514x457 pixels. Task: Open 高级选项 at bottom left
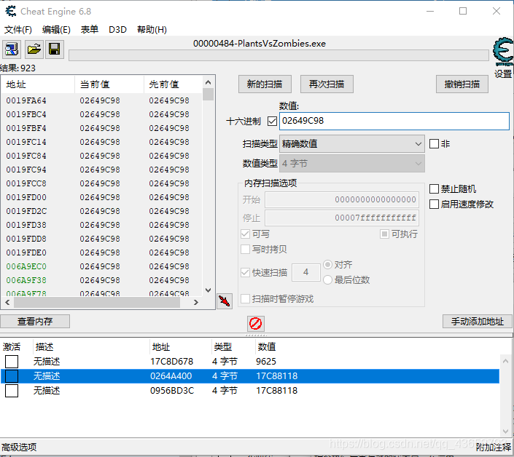(x=19, y=448)
